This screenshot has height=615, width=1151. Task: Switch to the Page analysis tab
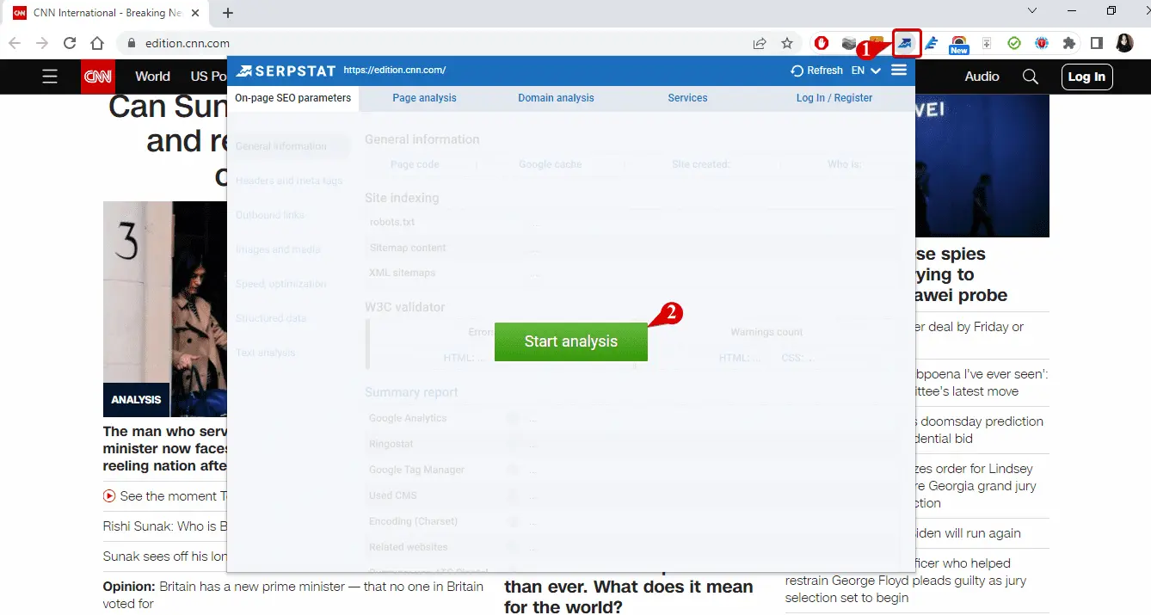[424, 98]
